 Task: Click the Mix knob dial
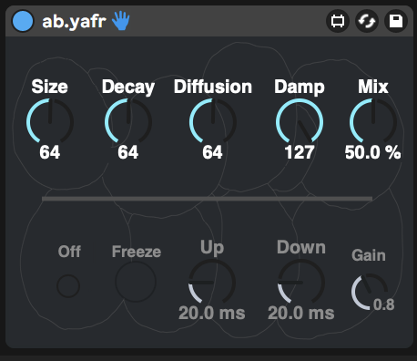click(x=373, y=121)
